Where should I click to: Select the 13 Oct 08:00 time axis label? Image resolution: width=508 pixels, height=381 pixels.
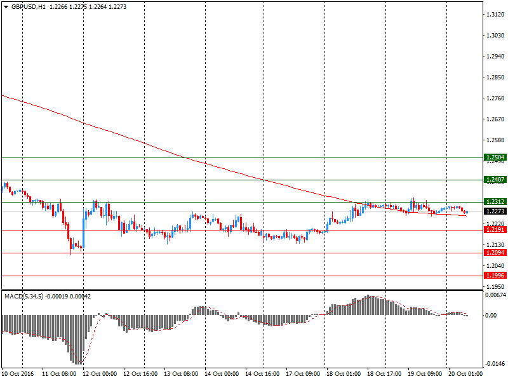click(181, 374)
